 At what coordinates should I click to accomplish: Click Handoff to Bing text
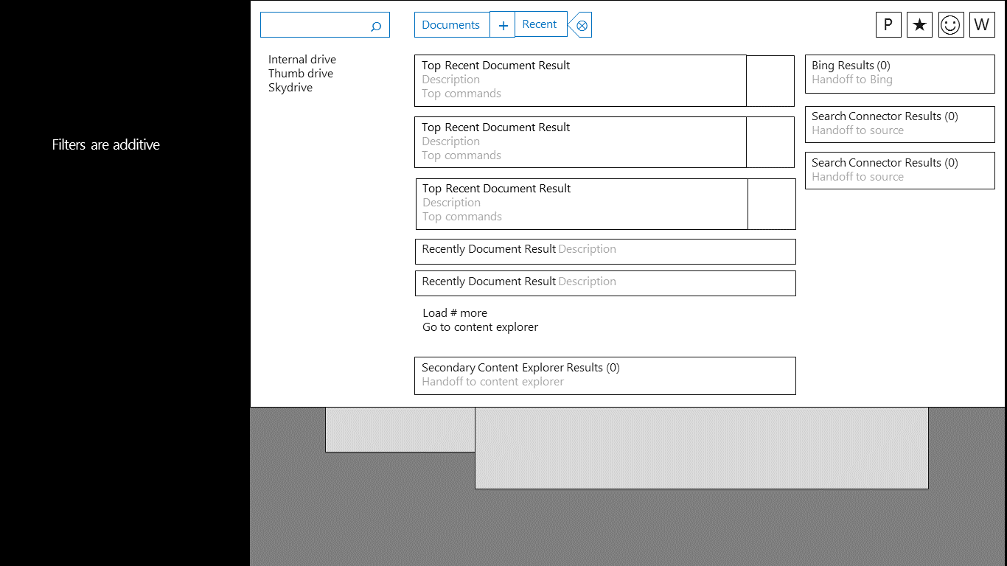(x=852, y=80)
